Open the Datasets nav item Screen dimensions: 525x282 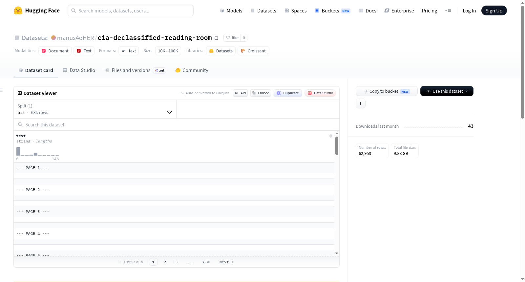[263, 10]
